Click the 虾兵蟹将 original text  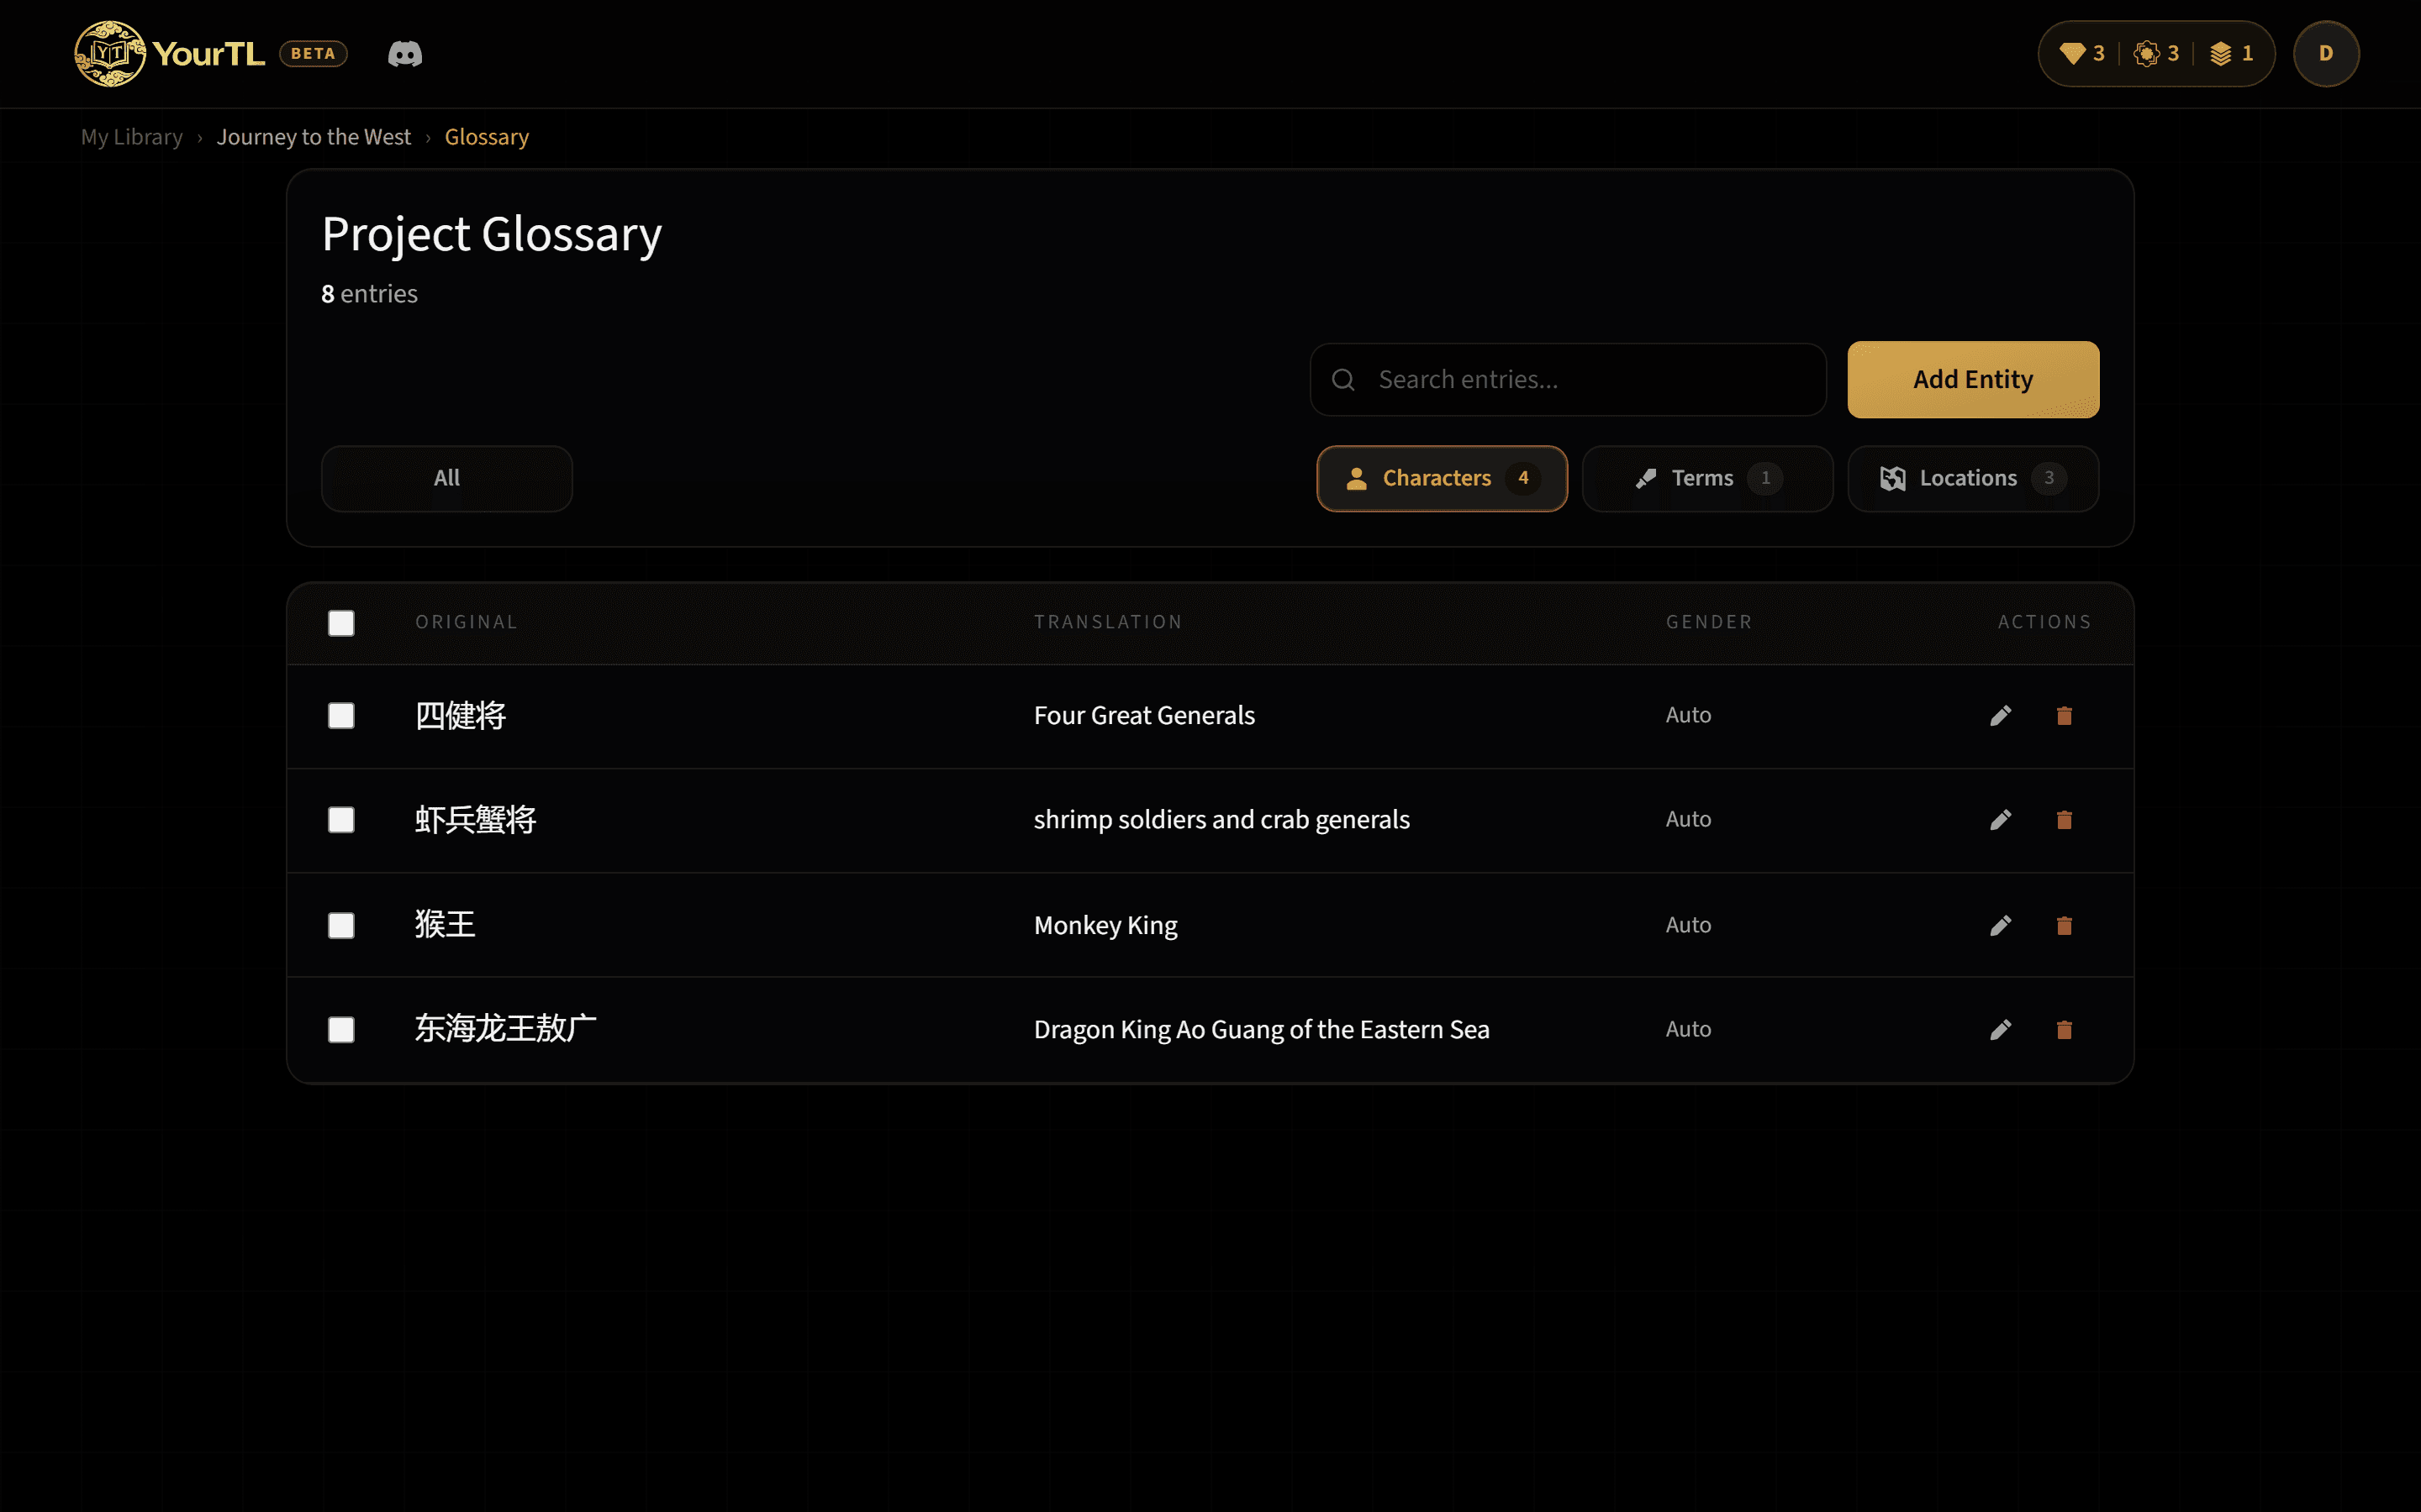[x=475, y=820]
